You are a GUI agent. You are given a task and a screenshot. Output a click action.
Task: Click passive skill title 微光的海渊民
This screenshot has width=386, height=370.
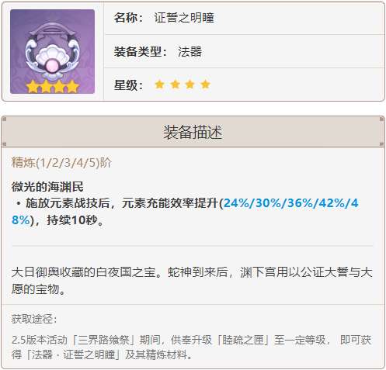click(x=47, y=187)
